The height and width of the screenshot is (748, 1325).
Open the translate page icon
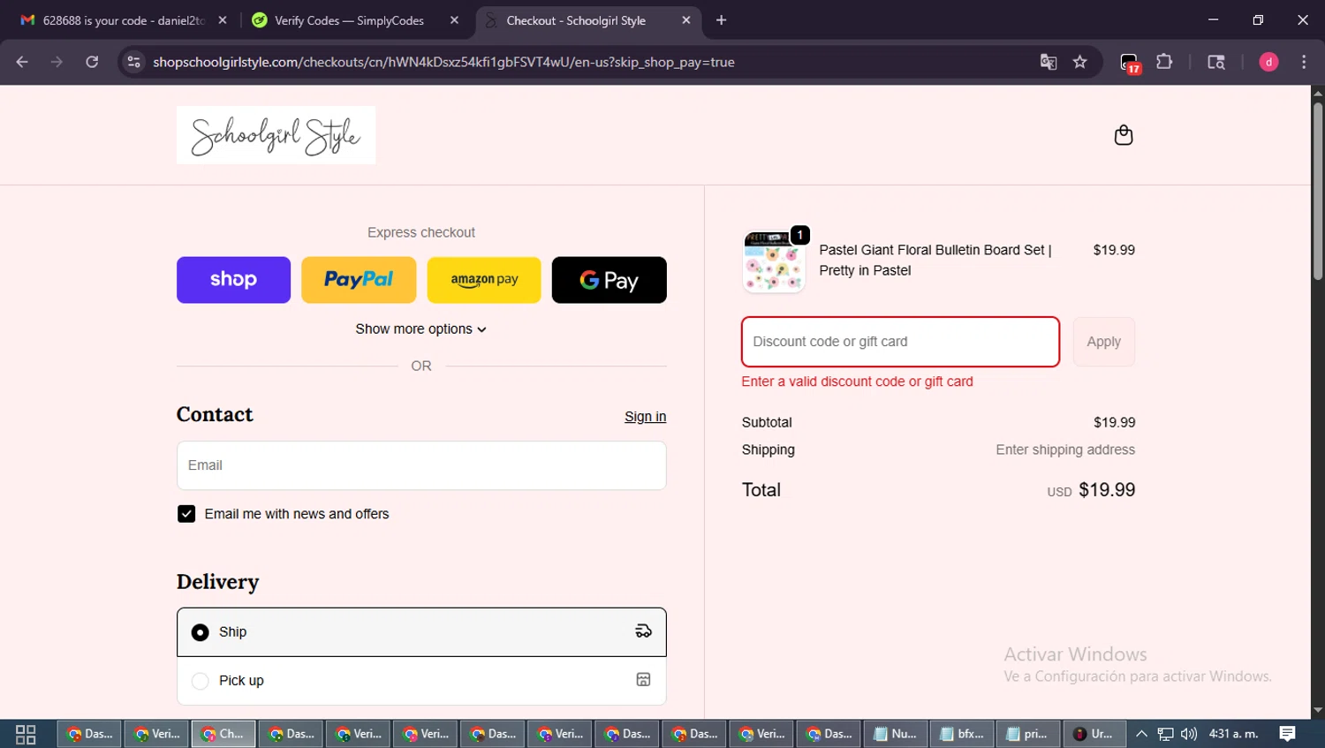click(x=1049, y=62)
